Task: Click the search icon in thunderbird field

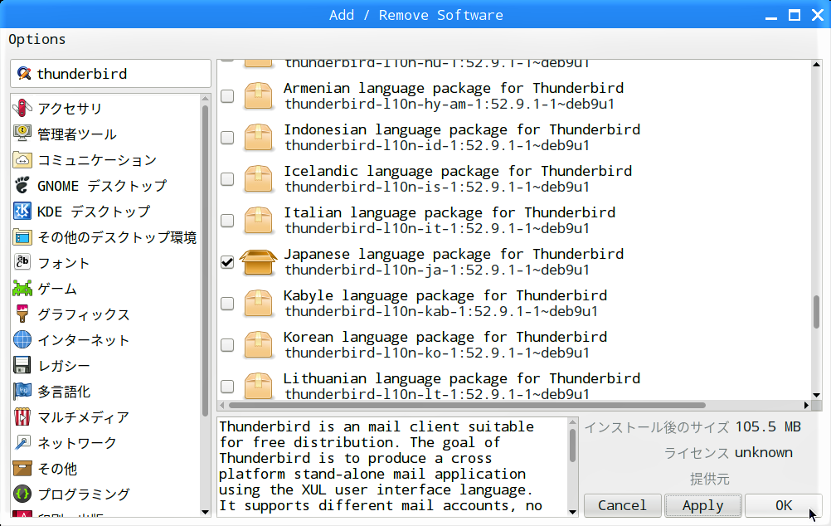Action: (x=24, y=73)
